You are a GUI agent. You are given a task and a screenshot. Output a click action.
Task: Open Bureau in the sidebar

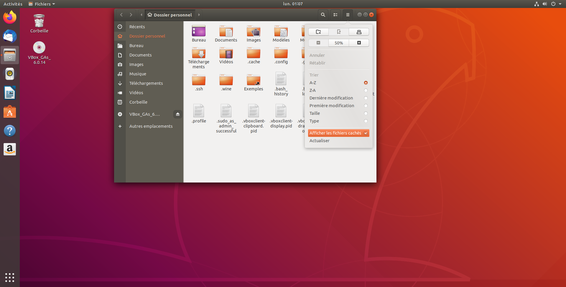click(x=149, y=46)
